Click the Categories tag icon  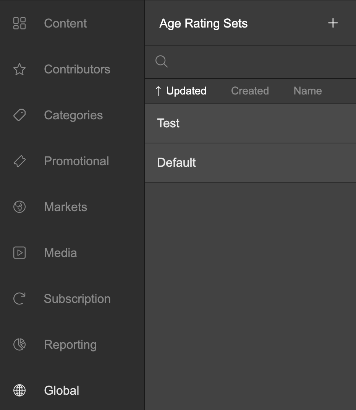tap(19, 115)
